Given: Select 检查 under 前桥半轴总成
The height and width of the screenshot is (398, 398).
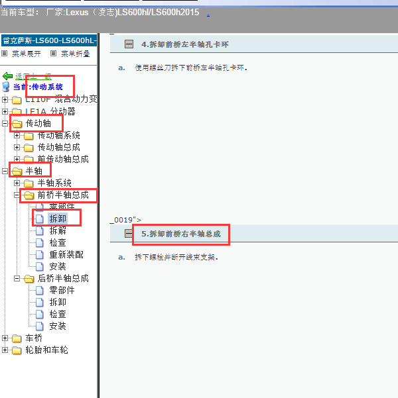Looking at the screenshot, I should tap(58, 242).
